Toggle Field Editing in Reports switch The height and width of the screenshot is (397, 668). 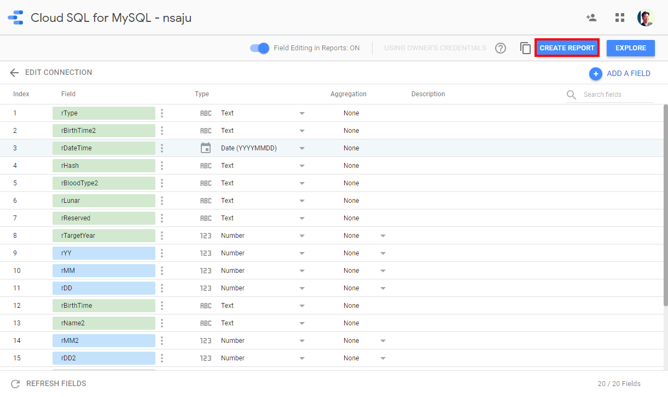click(260, 48)
